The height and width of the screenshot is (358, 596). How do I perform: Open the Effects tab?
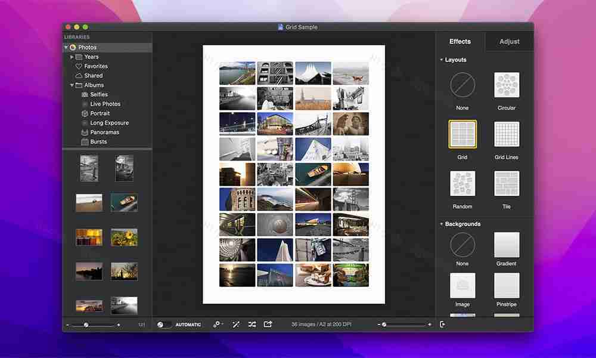pos(460,41)
